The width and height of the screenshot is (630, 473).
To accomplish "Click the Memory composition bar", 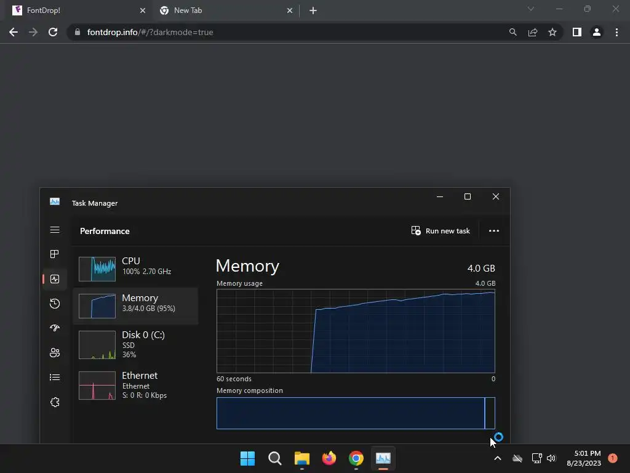I will 356,413.
